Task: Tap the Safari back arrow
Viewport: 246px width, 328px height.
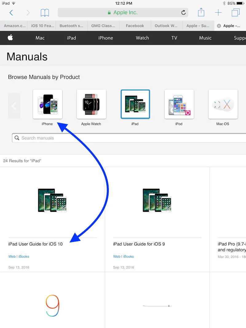Action: 11,13
